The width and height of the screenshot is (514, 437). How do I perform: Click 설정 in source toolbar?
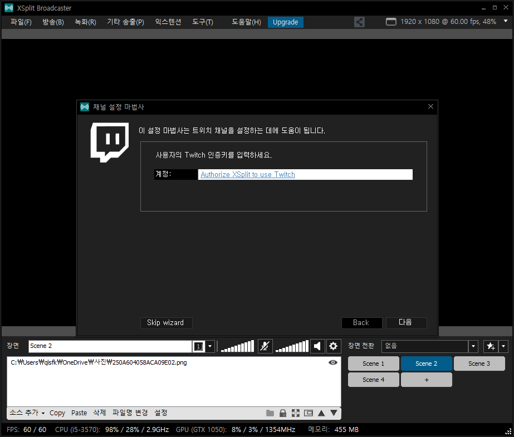(x=161, y=413)
